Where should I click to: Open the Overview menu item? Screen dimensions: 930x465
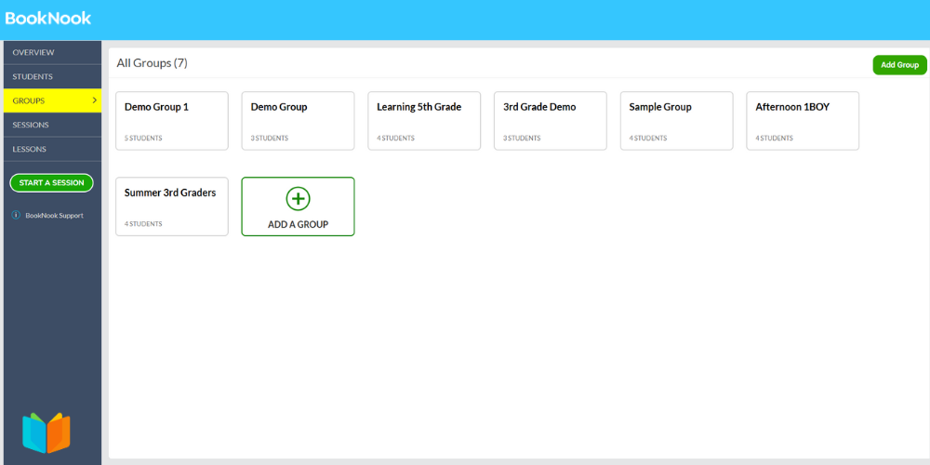[33, 52]
